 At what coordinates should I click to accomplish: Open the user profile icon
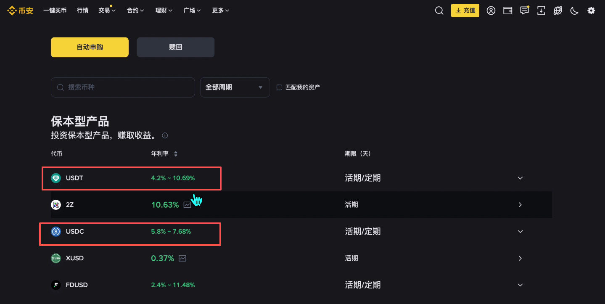(491, 11)
